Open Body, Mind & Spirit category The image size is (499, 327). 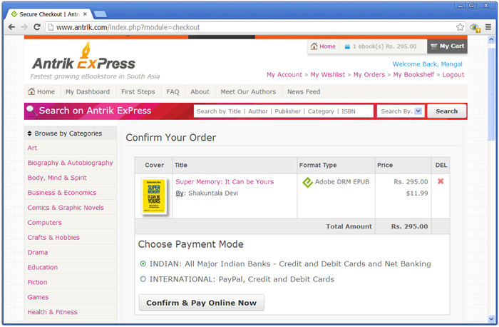point(57,178)
